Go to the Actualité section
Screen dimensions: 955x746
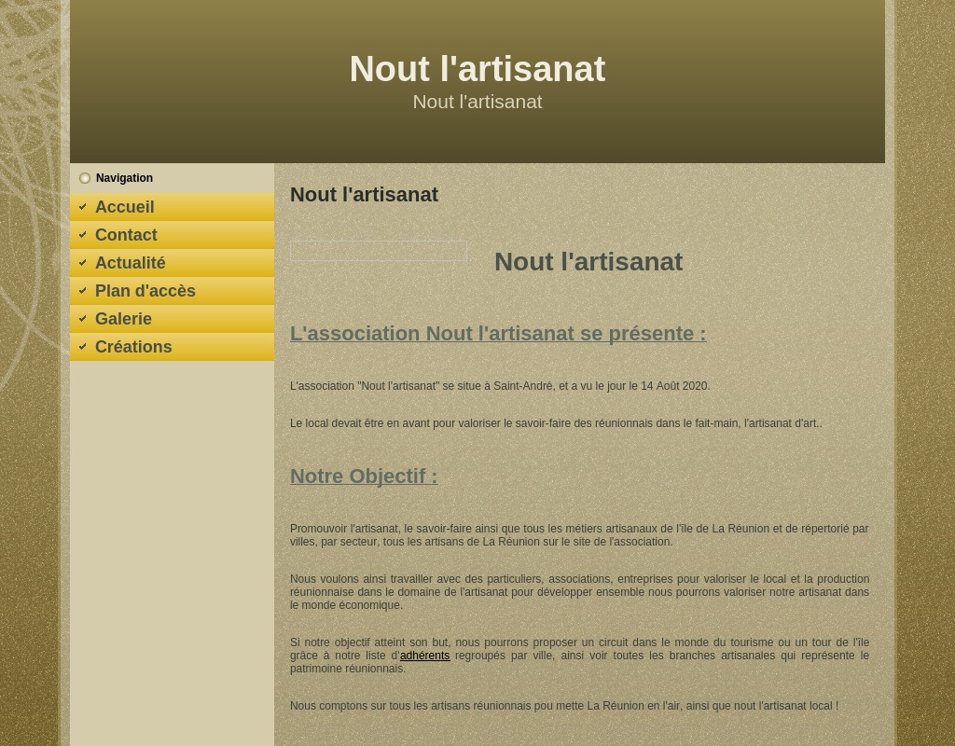click(172, 263)
